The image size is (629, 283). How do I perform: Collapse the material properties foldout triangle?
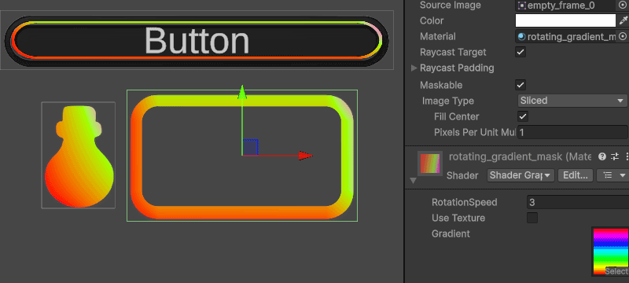[414, 181]
